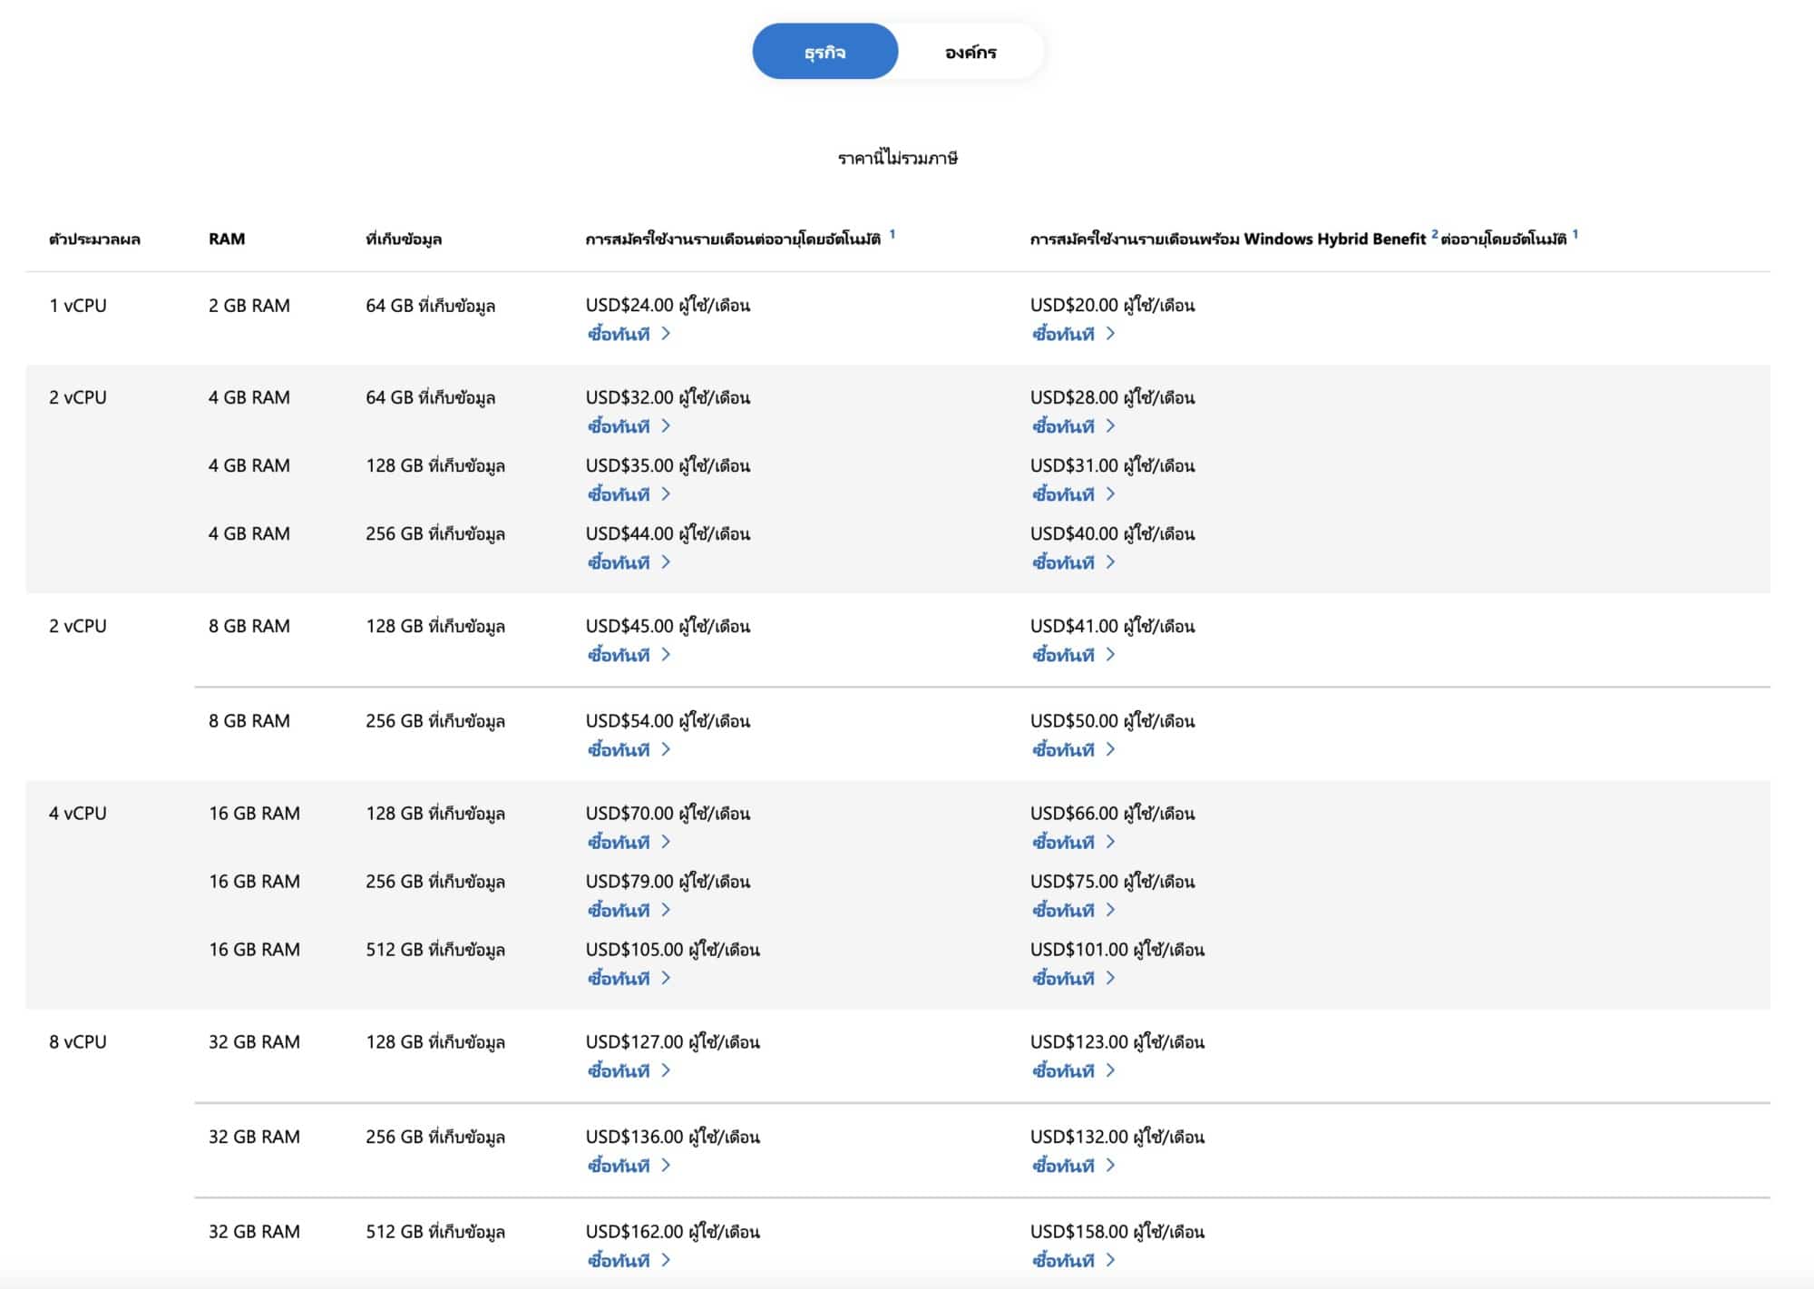Click 64 GB storage cell in 1 vCPU row

[x=431, y=306]
